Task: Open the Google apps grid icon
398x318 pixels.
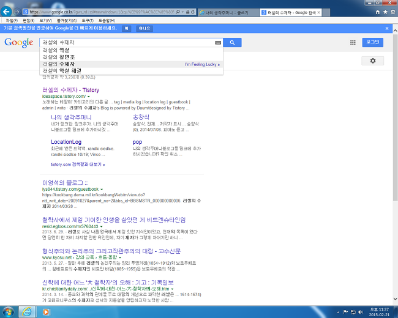Action: coord(353,43)
